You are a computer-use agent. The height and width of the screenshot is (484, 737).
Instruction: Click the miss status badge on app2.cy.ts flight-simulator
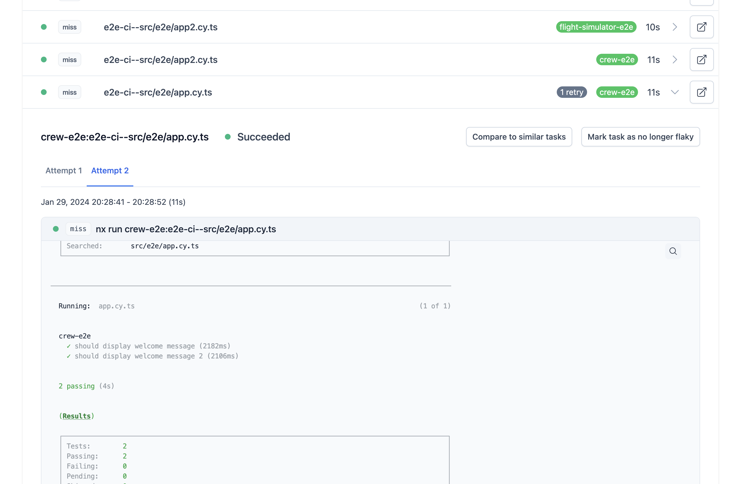point(69,27)
